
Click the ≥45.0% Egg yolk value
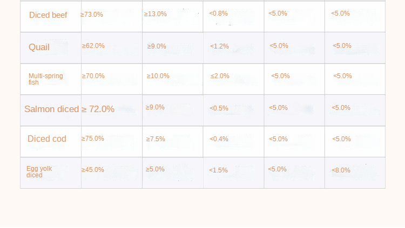[93, 170]
